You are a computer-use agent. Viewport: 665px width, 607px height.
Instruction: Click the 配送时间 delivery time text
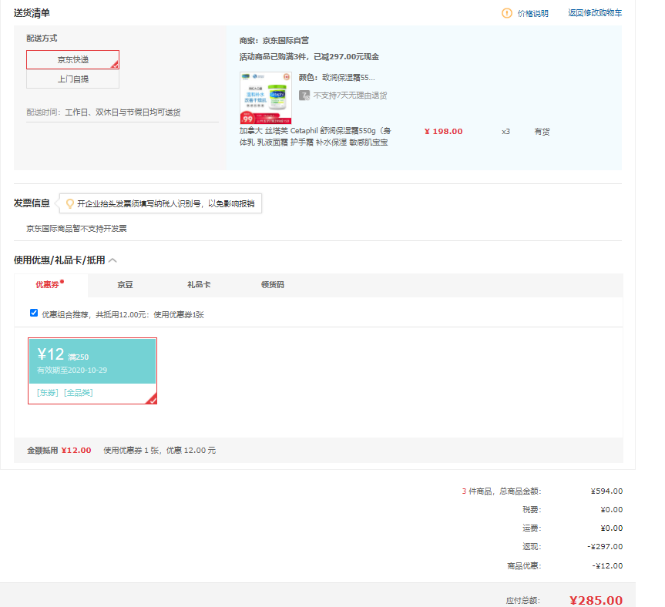click(x=103, y=112)
